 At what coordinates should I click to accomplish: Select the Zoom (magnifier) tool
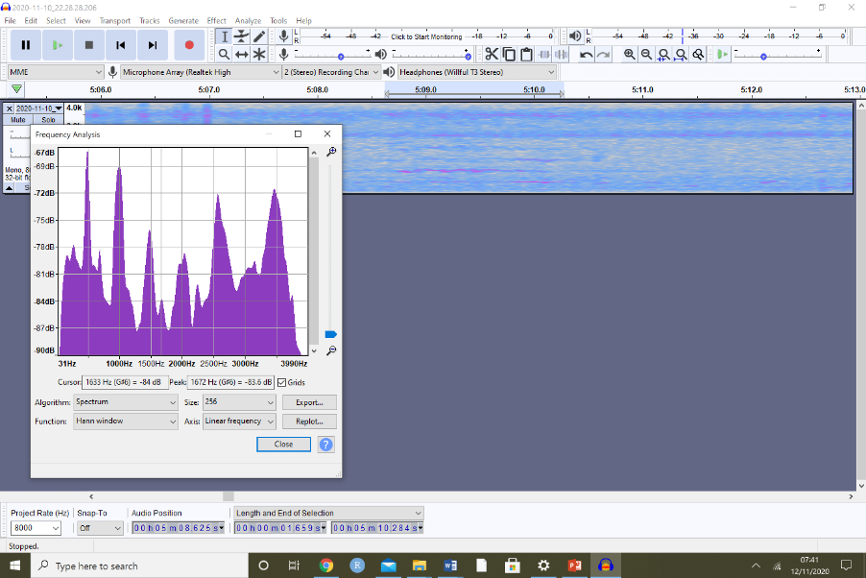pyautogui.click(x=224, y=54)
